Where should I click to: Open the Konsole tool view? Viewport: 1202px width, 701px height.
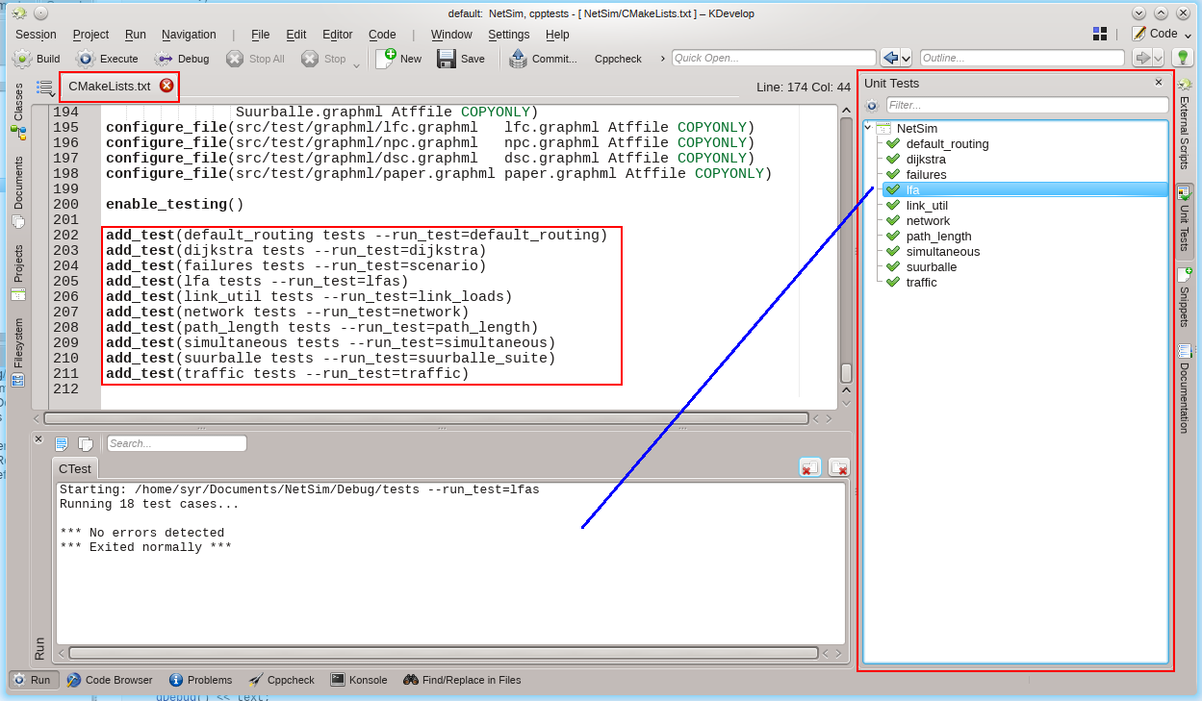point(358,680)
